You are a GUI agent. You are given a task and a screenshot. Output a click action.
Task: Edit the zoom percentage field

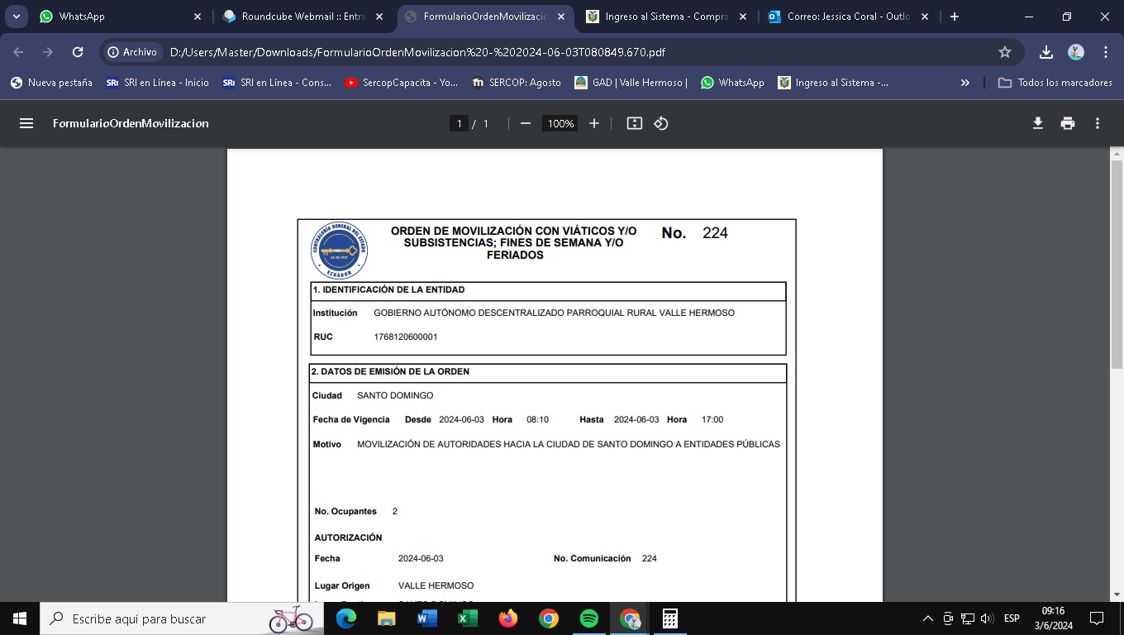pyautogui.click(x=560, y=123)
